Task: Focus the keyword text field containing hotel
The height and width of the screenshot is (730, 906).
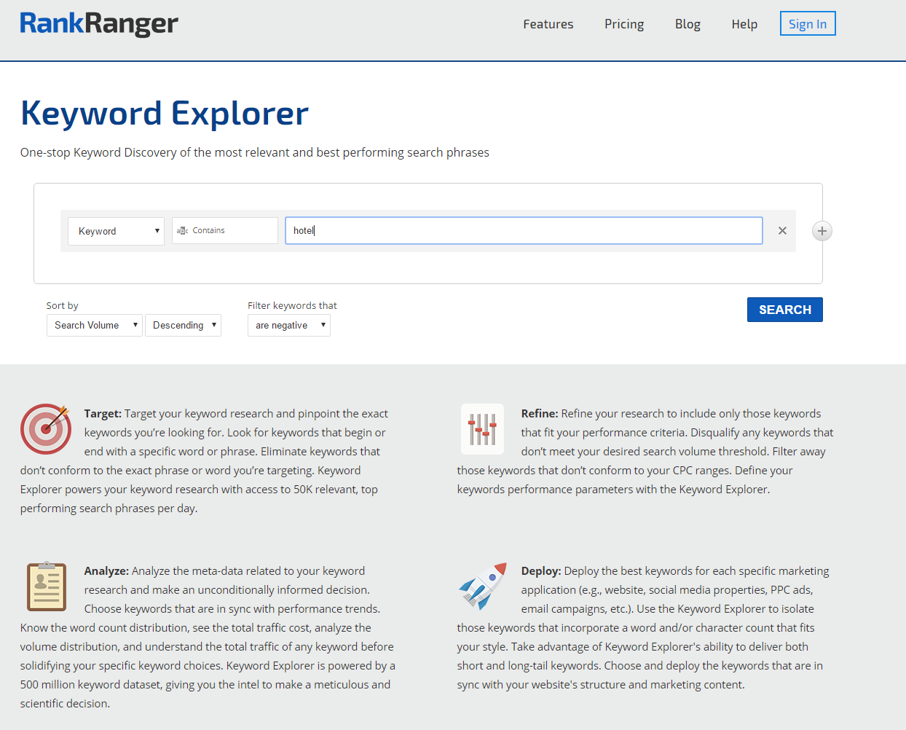Action: point(523,231)
